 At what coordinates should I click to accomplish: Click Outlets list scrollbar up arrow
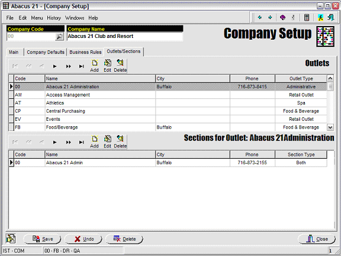point(330,78)
